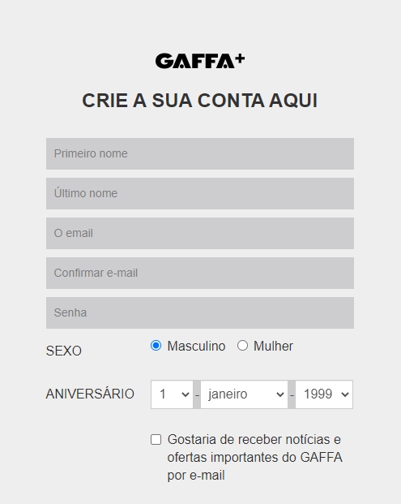Open the 1999 birth year dropdown
The width and height of the screenshot is (401, 504).
pyautogui.click(x=324, y=394)
